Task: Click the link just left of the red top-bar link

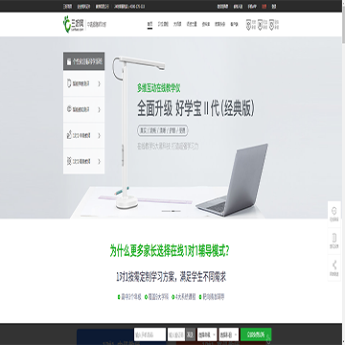Action: [253, 7]
